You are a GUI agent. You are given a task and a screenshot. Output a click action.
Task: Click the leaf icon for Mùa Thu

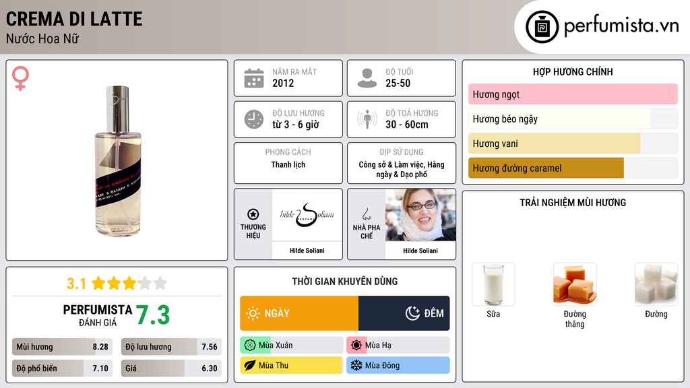[250, 365]
